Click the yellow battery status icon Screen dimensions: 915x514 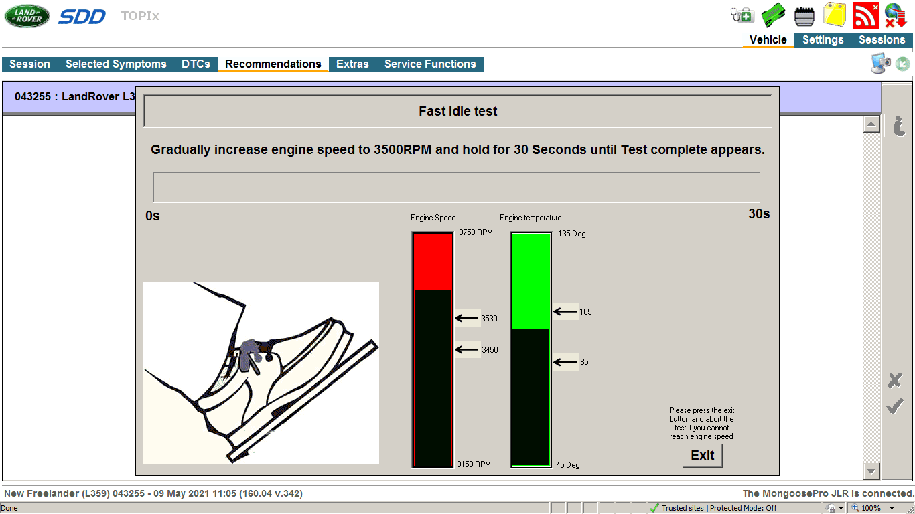pos(835,15)
